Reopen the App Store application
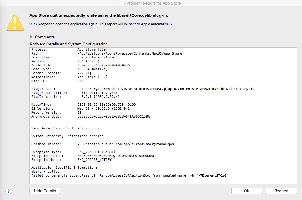 (x=281, y=191)
